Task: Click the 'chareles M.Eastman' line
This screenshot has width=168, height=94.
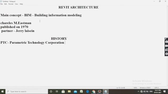Action: click(16, 23)
